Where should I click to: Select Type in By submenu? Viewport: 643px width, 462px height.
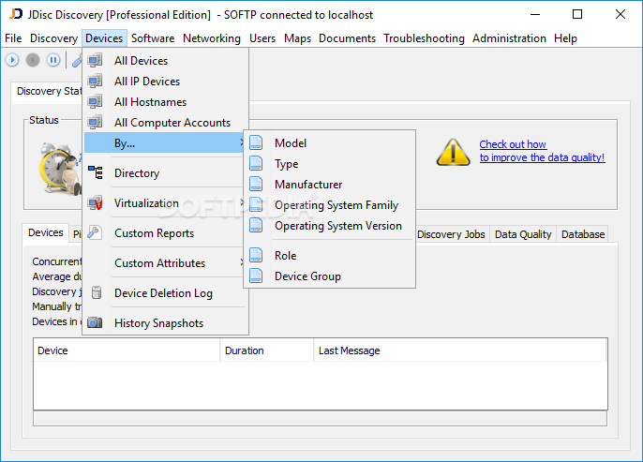[x=329, y=163]
